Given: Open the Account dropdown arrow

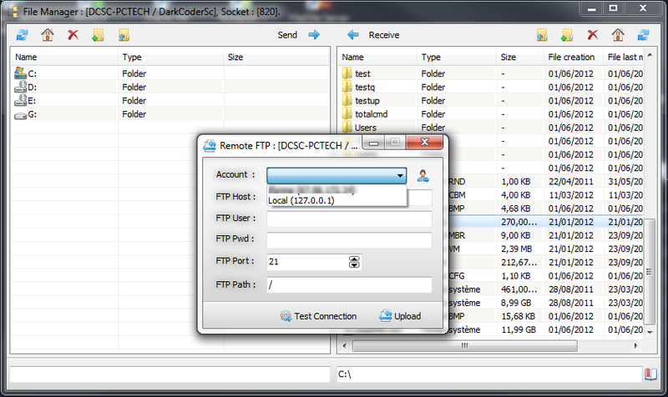Looking at the screenshot, I should coord(400,175).
